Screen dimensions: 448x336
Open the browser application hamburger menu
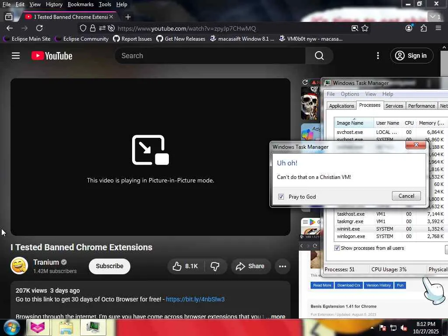438,28
